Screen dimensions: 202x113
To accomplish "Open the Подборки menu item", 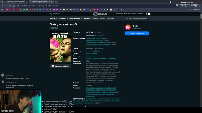I will (110, 19).
